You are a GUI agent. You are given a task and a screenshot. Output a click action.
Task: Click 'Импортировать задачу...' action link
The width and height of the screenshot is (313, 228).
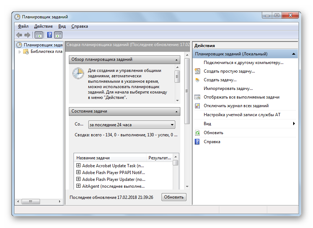tap(228, 88)
